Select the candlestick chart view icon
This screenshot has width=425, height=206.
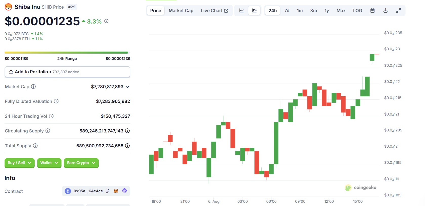[x=254, y=11]
